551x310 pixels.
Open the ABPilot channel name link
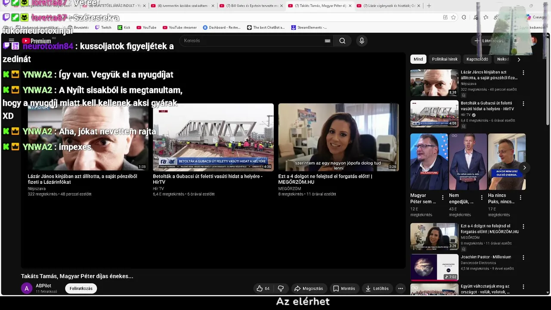(43, 286)
